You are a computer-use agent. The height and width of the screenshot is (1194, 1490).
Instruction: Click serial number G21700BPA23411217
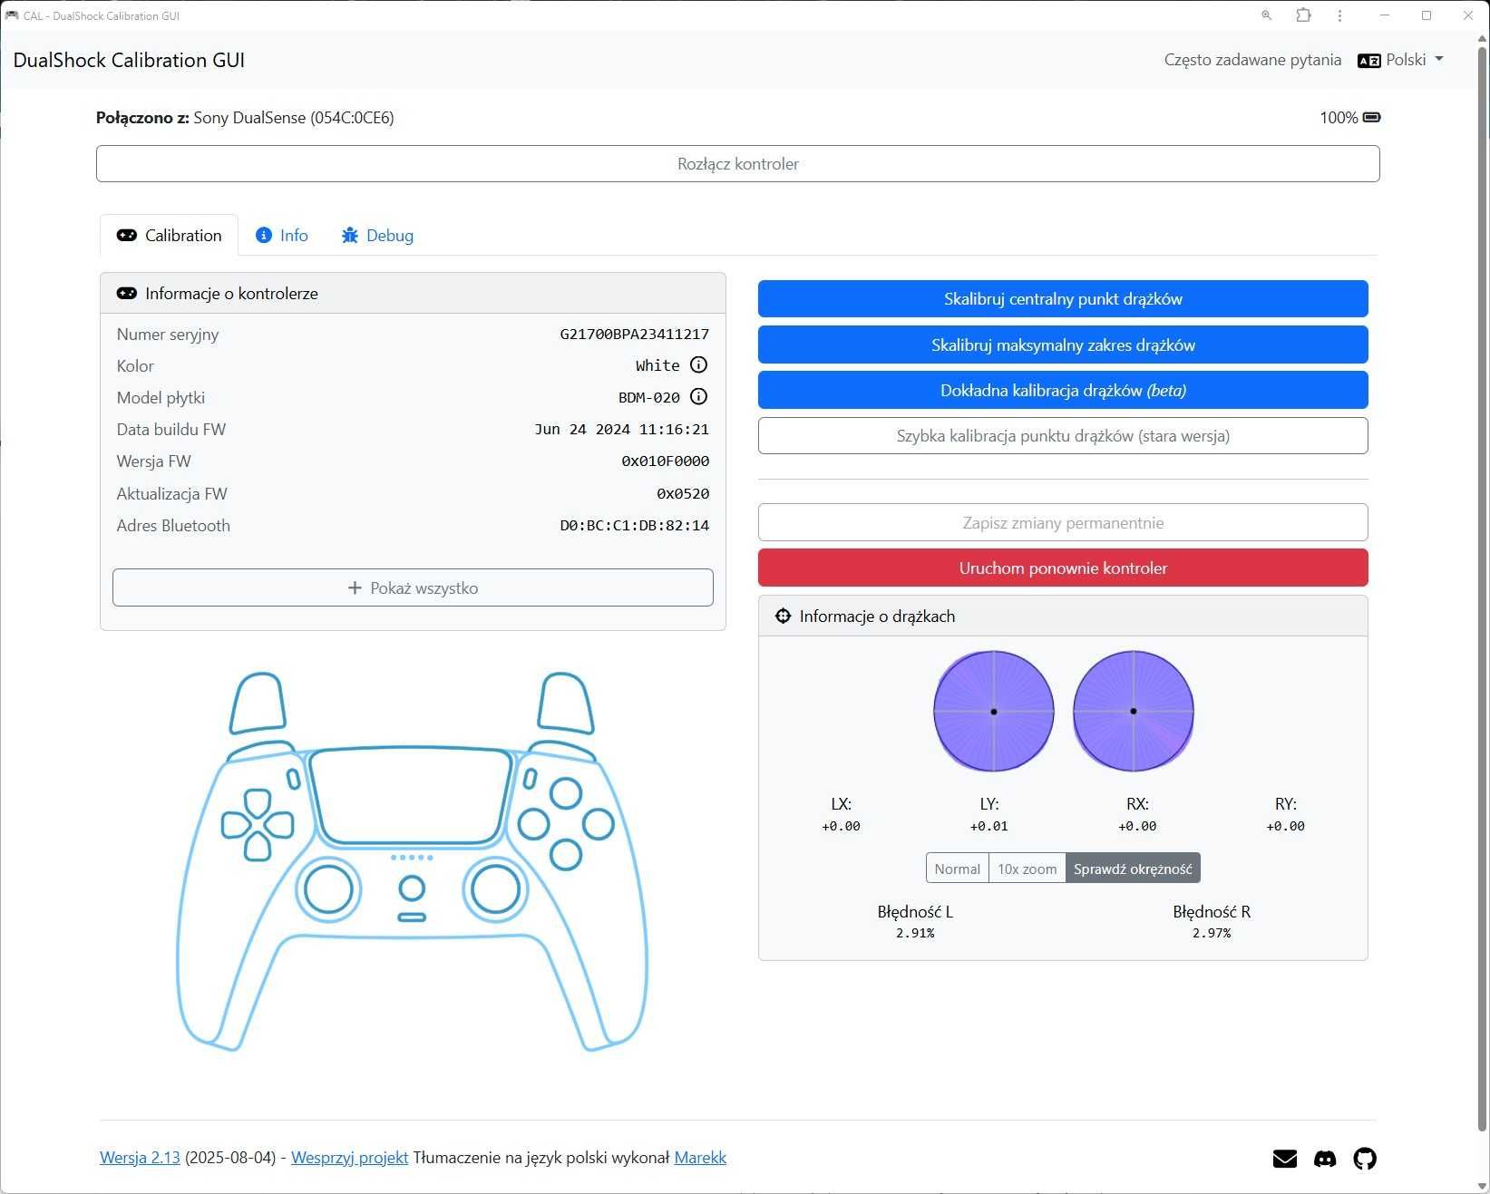click(x=635, y=335)
